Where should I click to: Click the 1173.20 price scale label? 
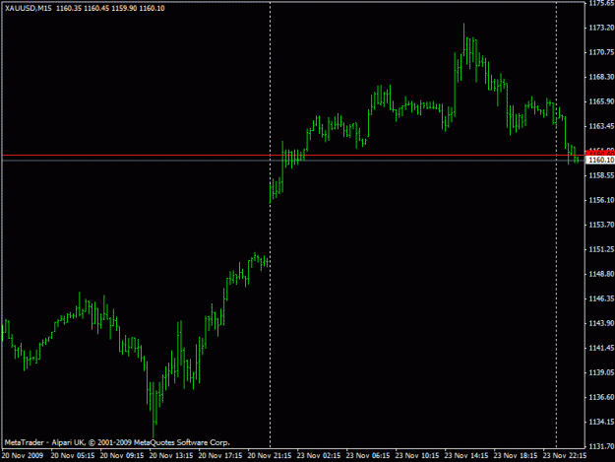601,28
